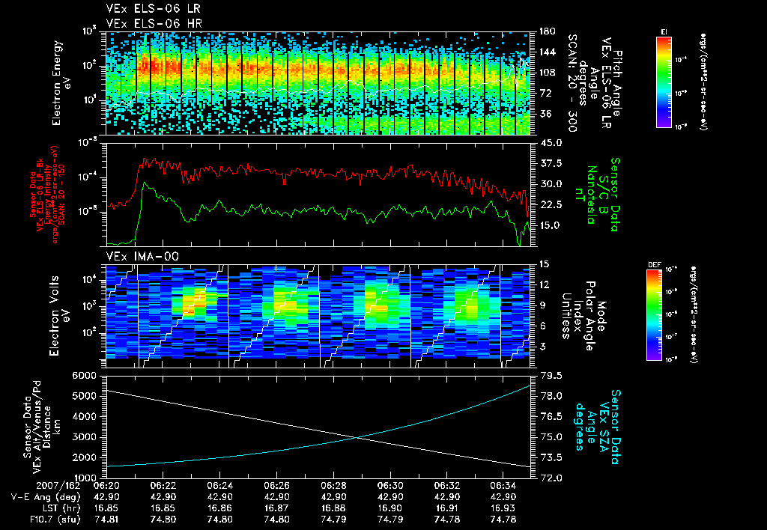Click the 06:26 time tick label

[x=276, y=487]
